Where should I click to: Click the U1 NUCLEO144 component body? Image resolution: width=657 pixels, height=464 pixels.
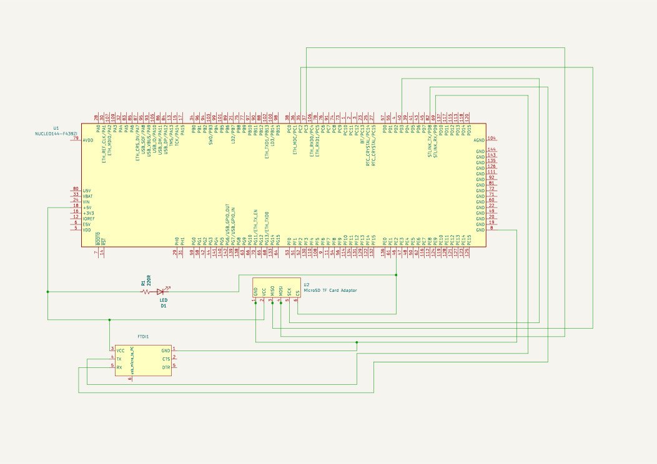coord(284,185)
